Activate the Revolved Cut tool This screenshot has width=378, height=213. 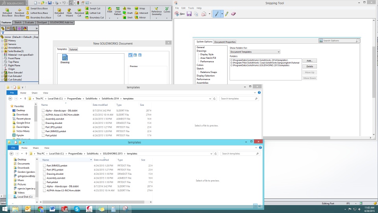79,12
